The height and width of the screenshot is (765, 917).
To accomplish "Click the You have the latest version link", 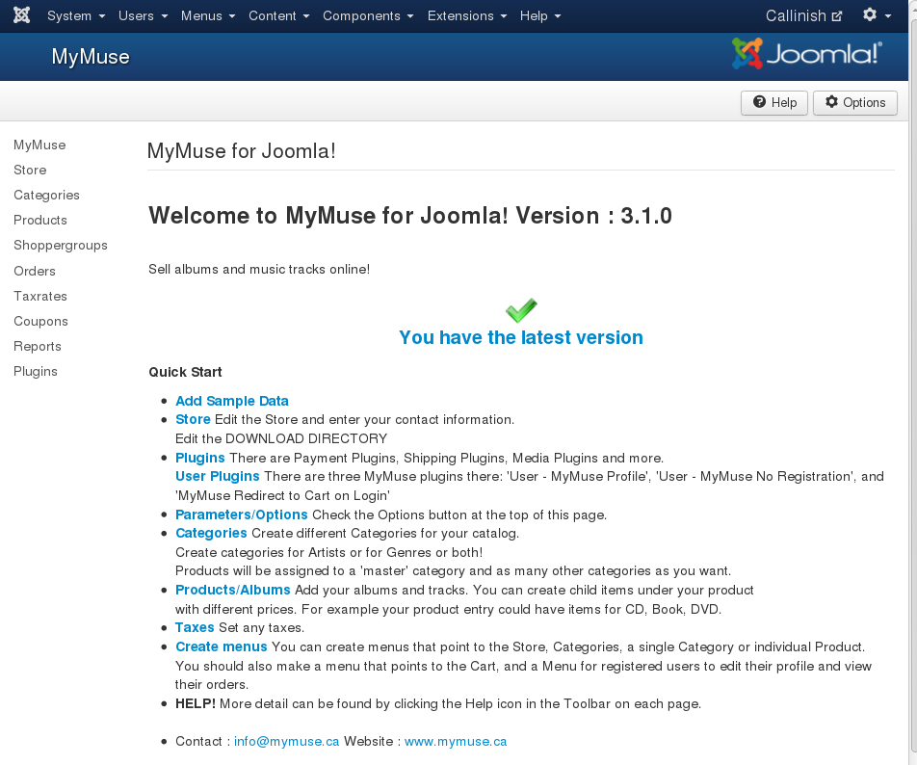I will pyautogui.click(x=521, y=337).
